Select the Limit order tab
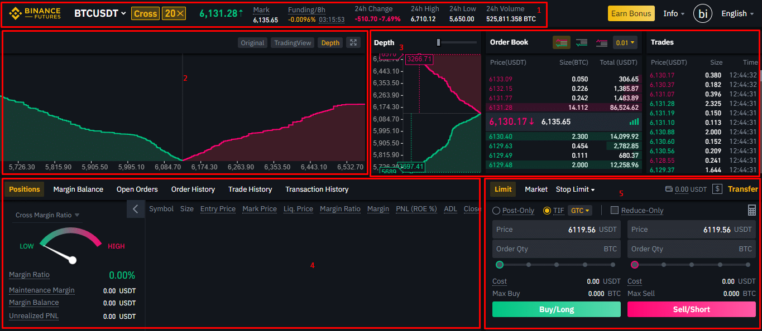 tap(503, 189)
